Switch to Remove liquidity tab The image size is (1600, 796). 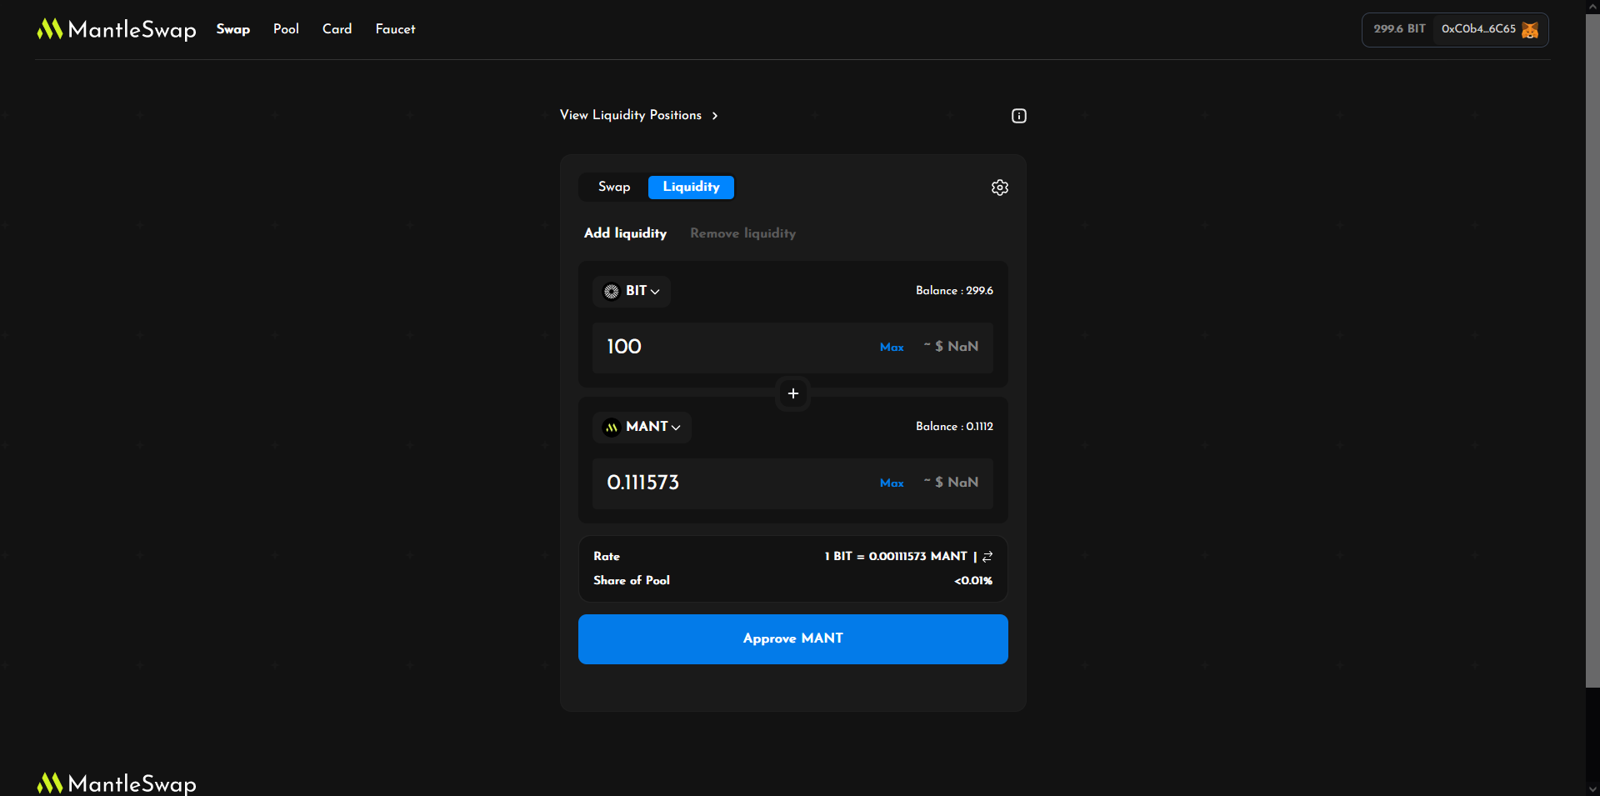tap(742, 234)
